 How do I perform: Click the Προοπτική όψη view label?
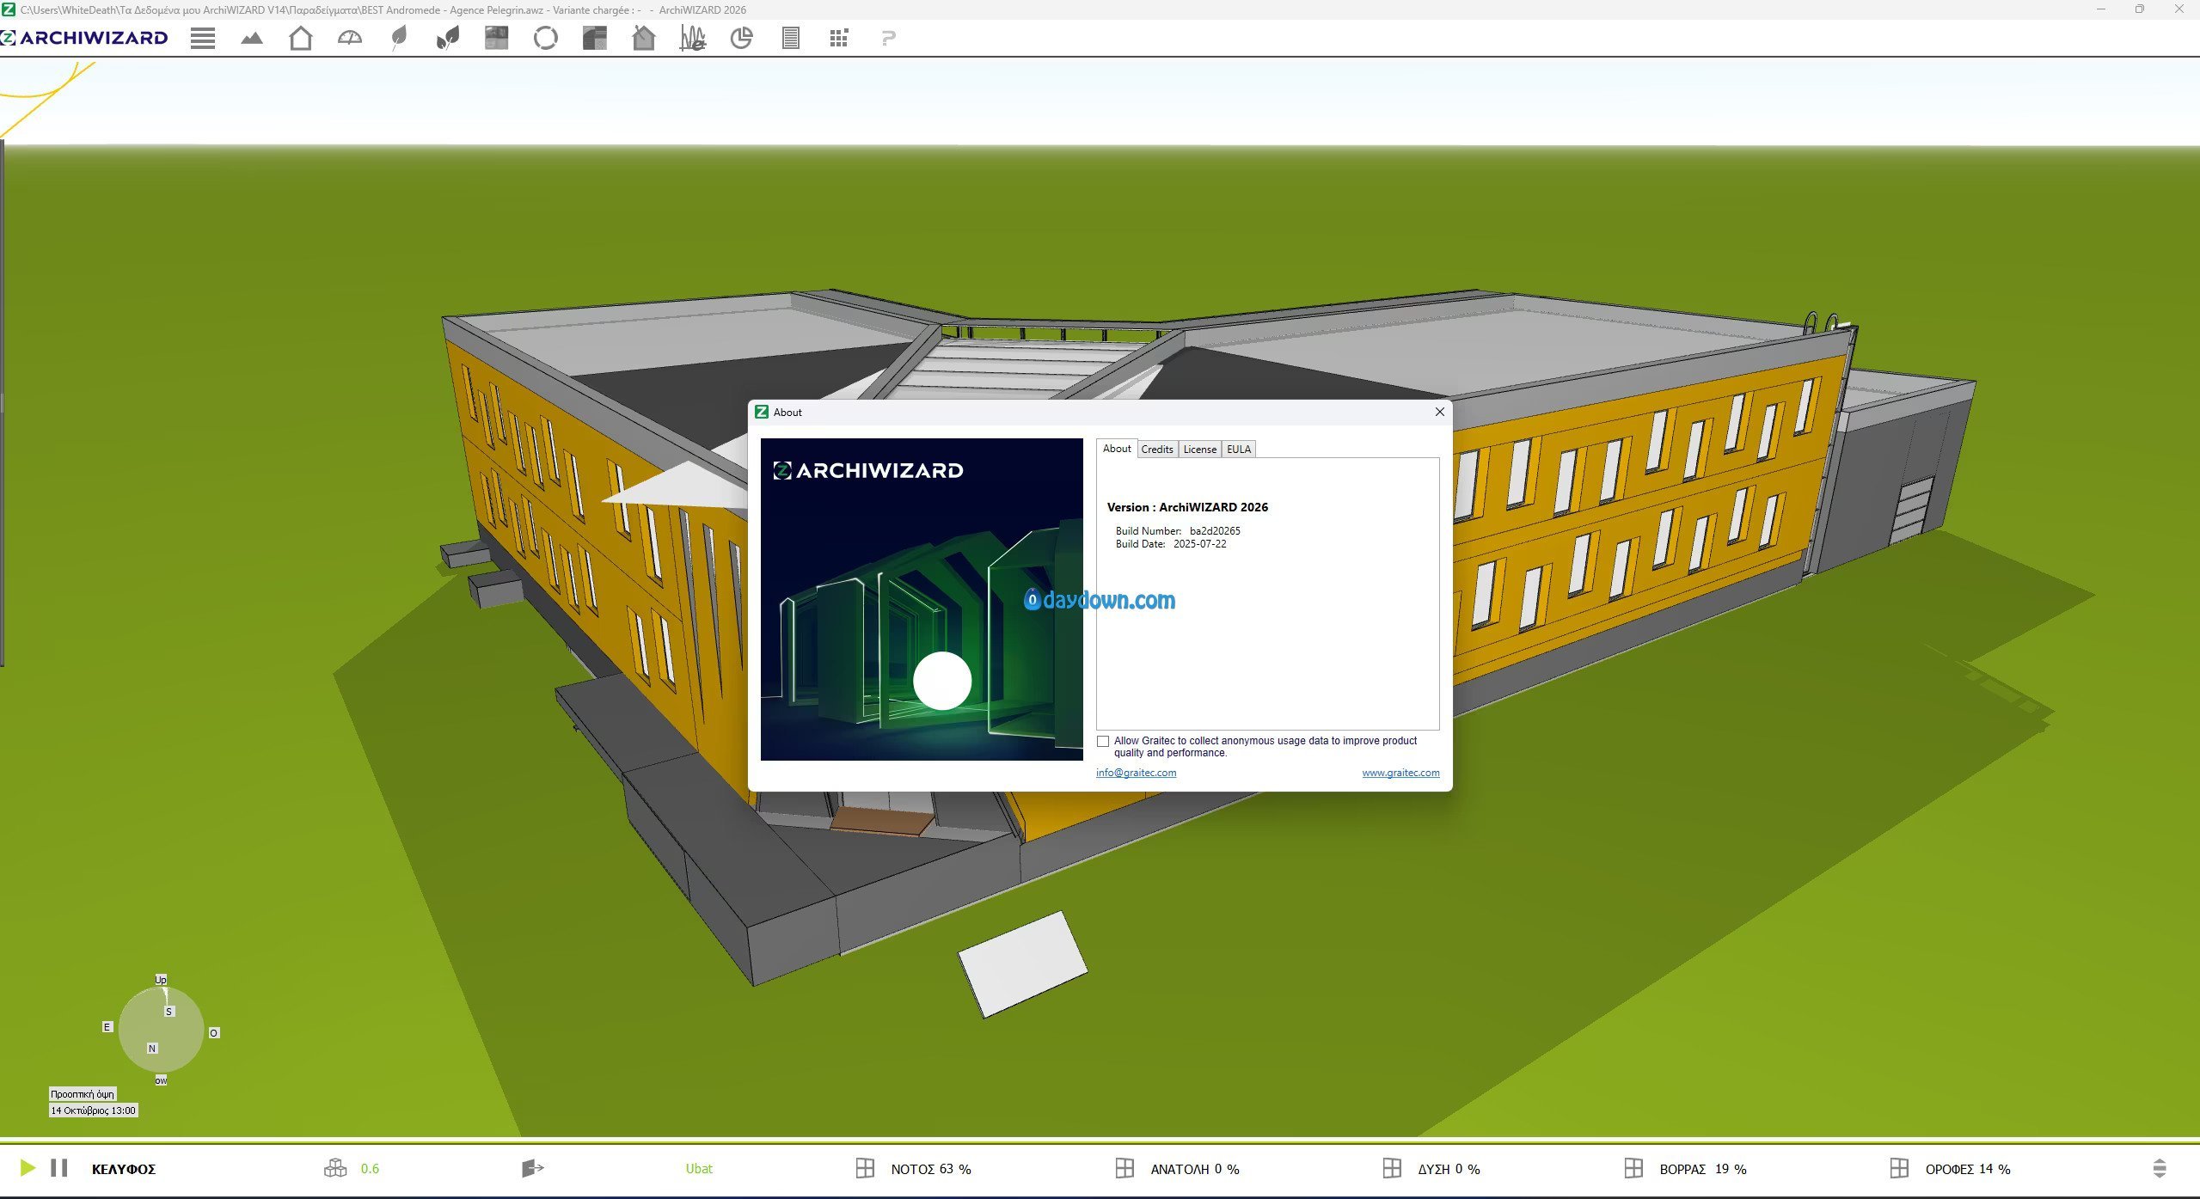tap(83, 1094)
